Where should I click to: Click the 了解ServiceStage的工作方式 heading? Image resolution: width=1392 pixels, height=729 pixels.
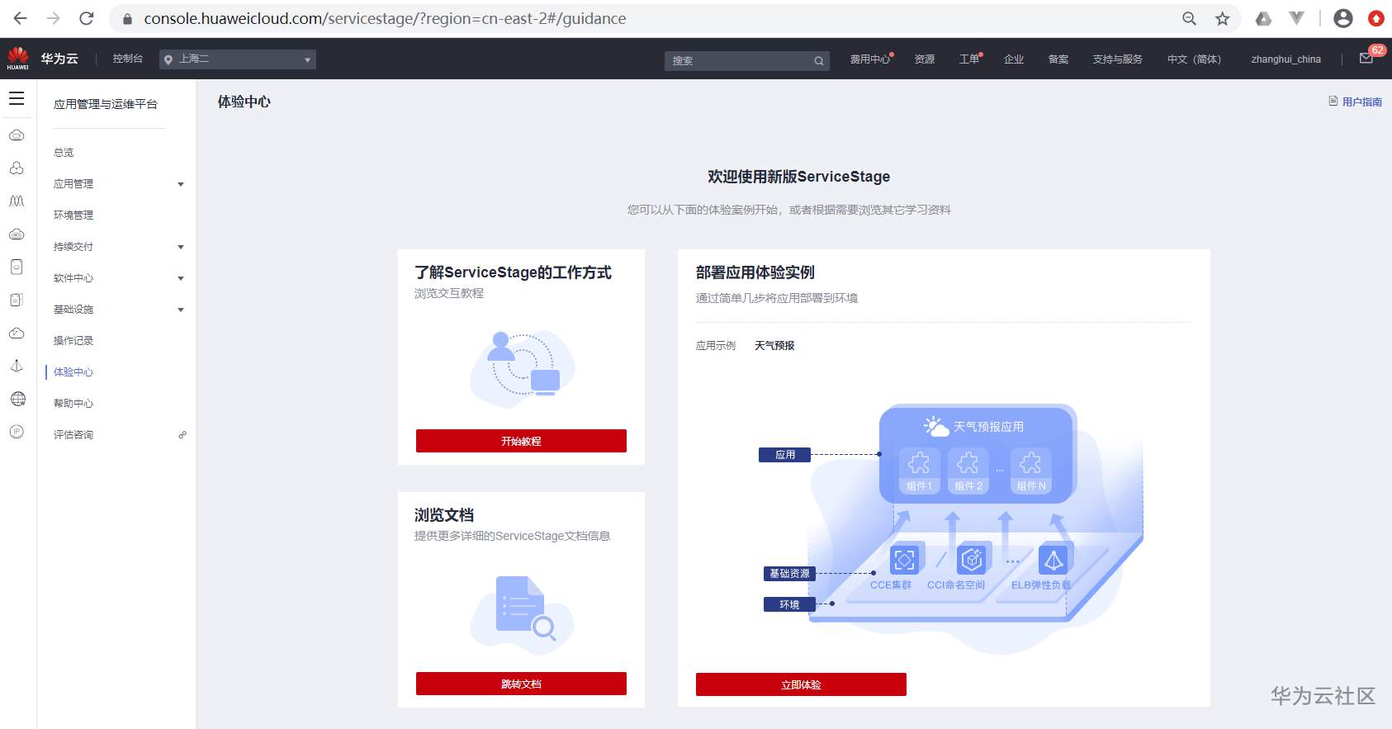(x=513, y=272)
